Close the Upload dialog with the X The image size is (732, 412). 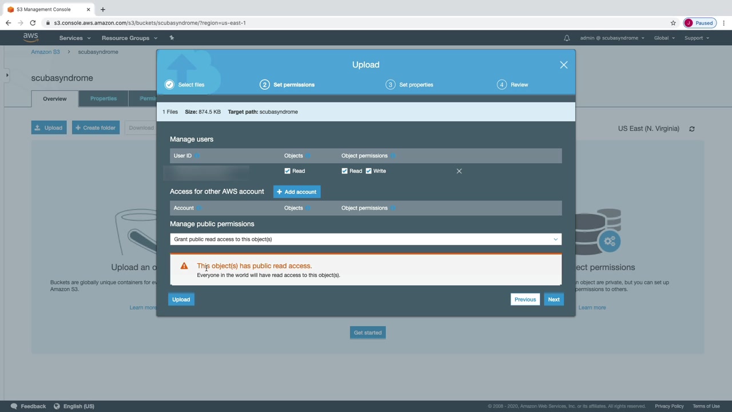click(x=563, y=65)
